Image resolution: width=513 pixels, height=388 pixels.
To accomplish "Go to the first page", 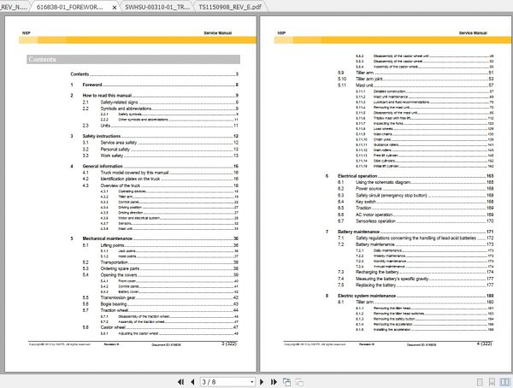I will pyautogui.click(x=180, y=382).
